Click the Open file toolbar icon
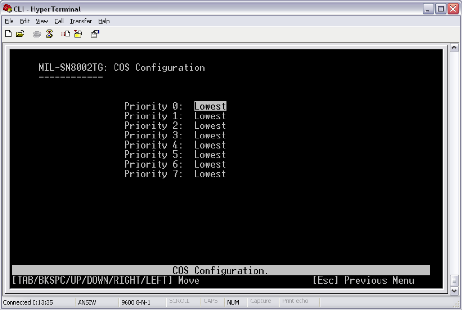This screenshot has height=310, width=462. (20, 34)
